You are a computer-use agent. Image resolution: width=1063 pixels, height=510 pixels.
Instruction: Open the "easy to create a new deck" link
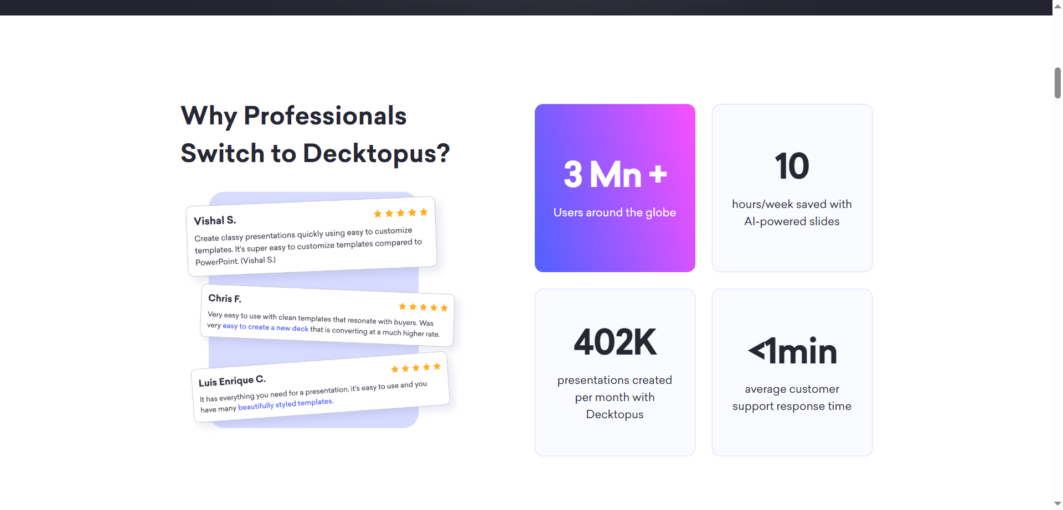tap(265, 327)
